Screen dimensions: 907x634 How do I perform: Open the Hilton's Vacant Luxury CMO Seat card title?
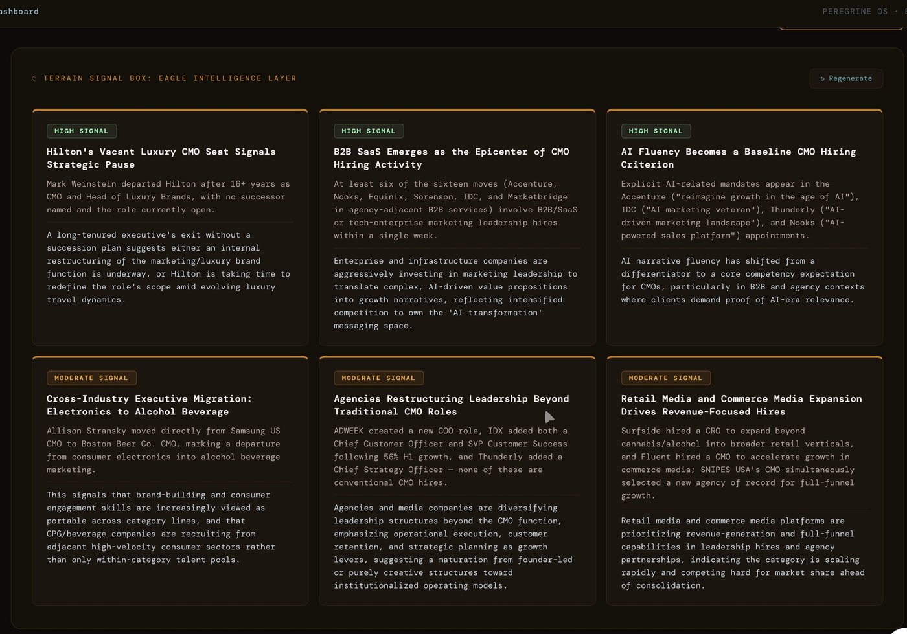(161, 158)
